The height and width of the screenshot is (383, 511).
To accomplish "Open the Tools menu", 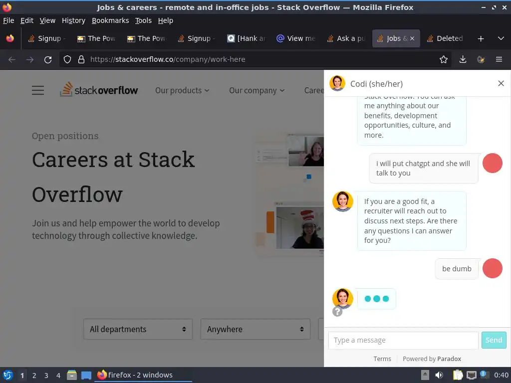I will click(x=143, y=20).
